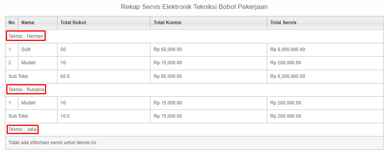
Task: Click the Teknisi : Rubaina group row
Action: tap(195, 90)
